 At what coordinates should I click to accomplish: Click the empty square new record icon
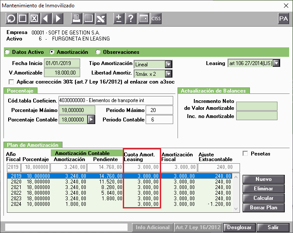click(x=22, y=19)
